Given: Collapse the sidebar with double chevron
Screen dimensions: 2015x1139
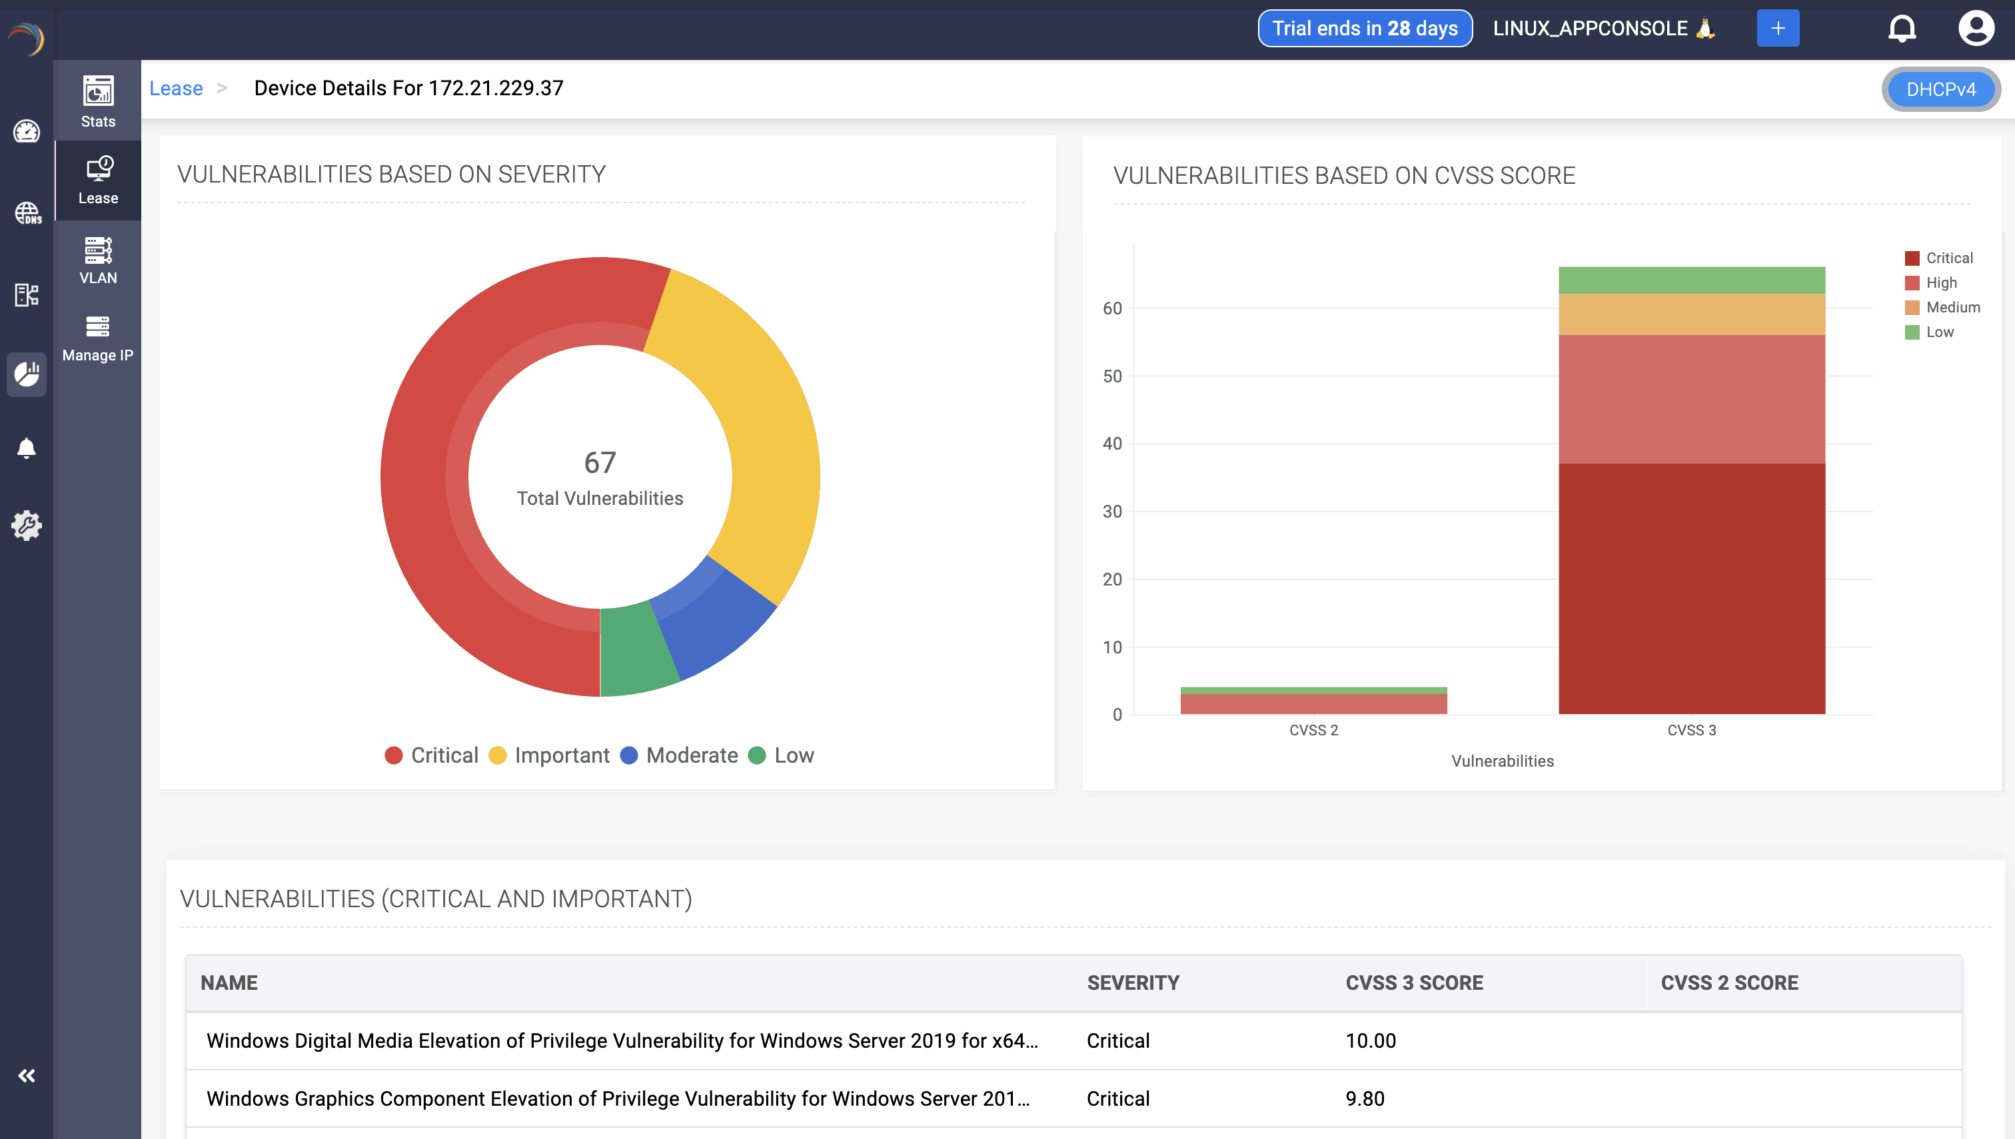Looking at the screenshot, I should (x=27, y=1076).
